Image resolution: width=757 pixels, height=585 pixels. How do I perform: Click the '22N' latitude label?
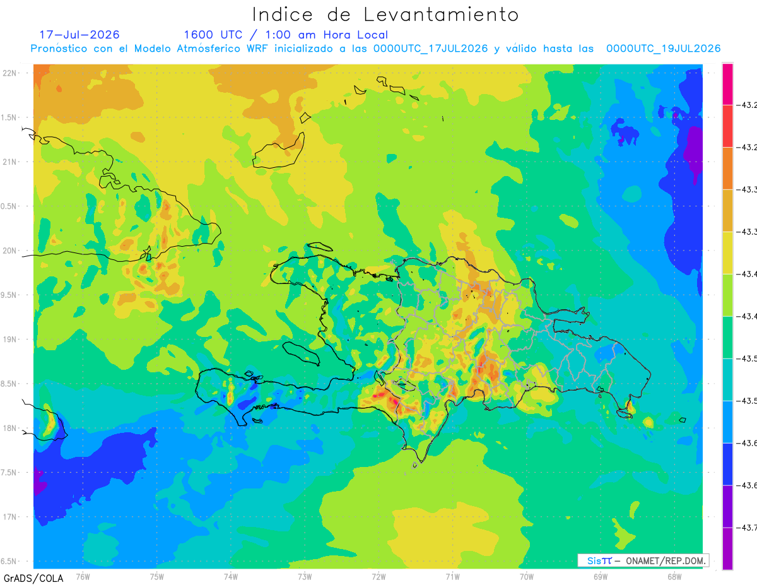pyautogui.click(x=11, y=73)
